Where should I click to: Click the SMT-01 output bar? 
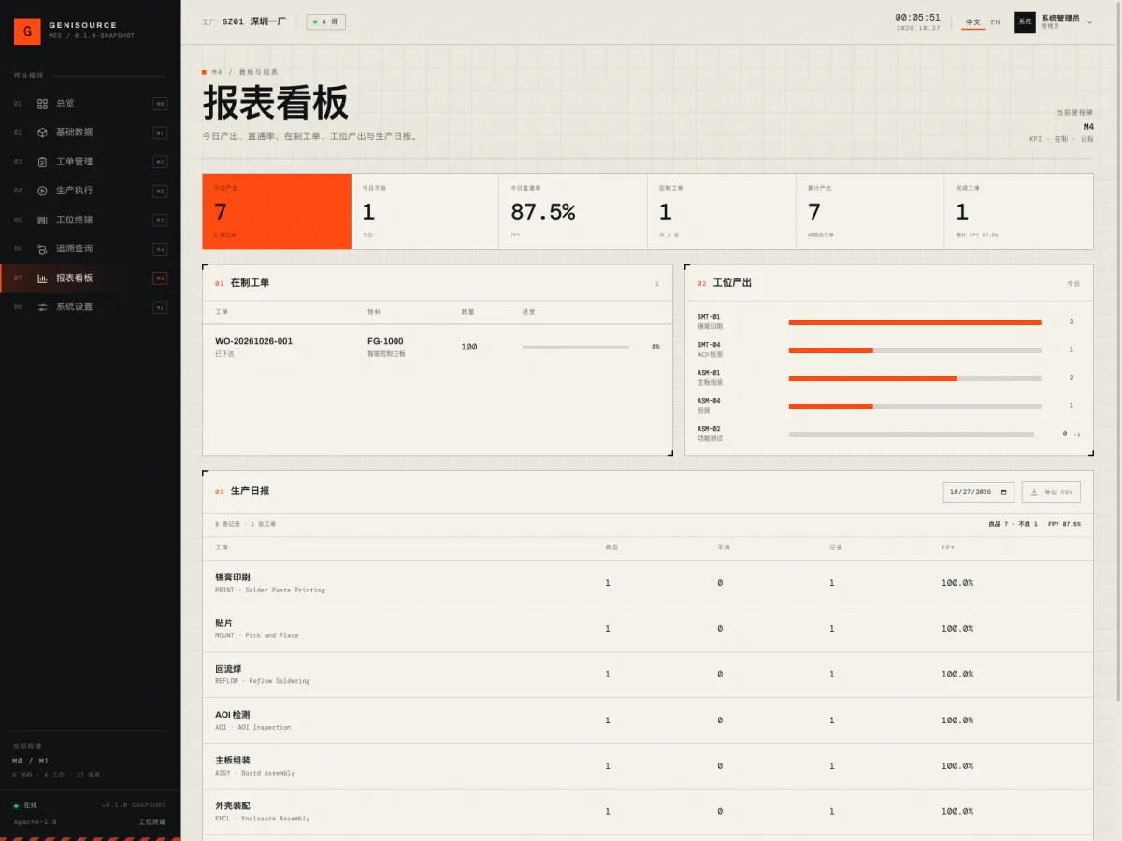pyautogui.click(x=914, y=321)
